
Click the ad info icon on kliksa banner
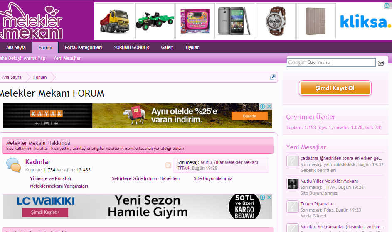pyautogui.click(x=387, y=5)
